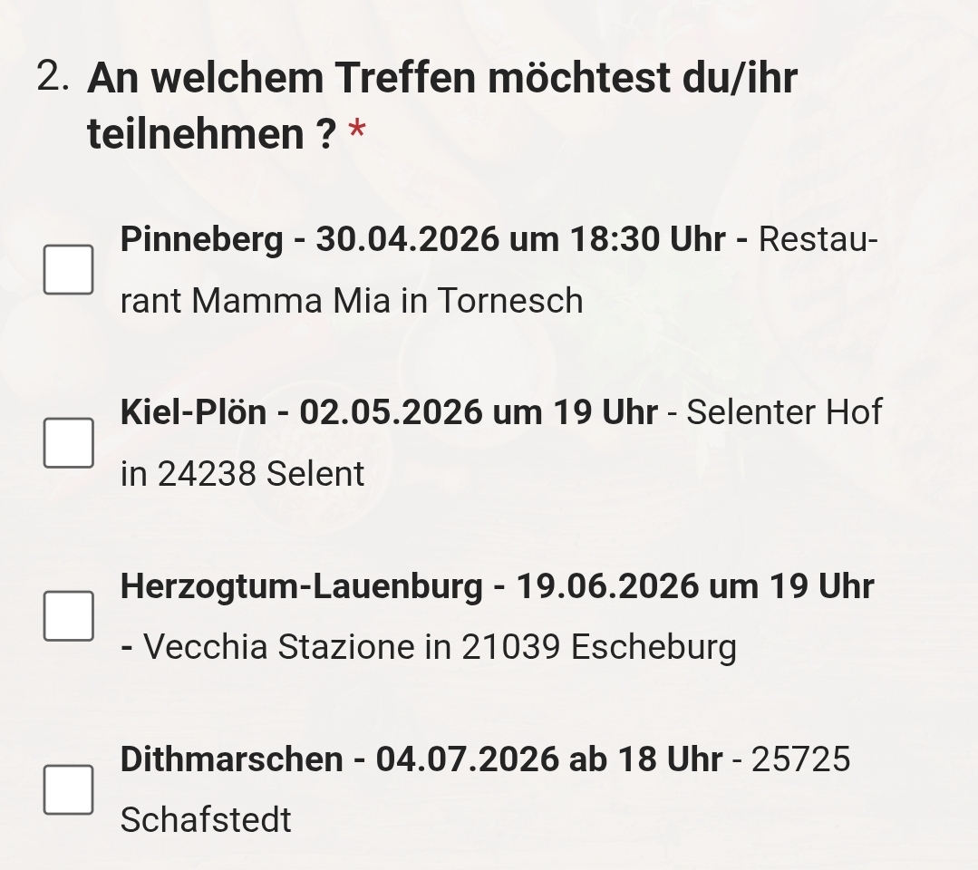Select the Herzogtum-Lauenburg checkbox
Viewport: 978px width, 870px height.
click(68, 616)
